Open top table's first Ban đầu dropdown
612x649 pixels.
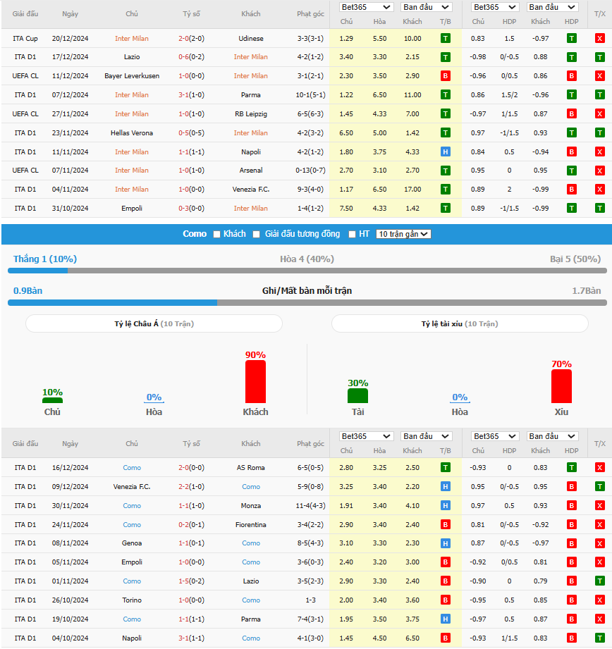426,7
